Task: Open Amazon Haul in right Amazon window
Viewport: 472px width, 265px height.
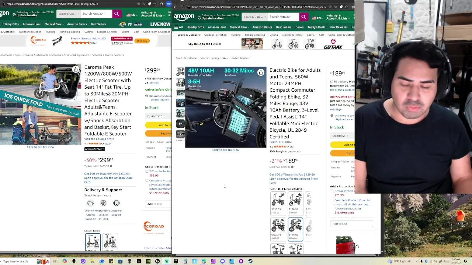Action: [217, 27]
